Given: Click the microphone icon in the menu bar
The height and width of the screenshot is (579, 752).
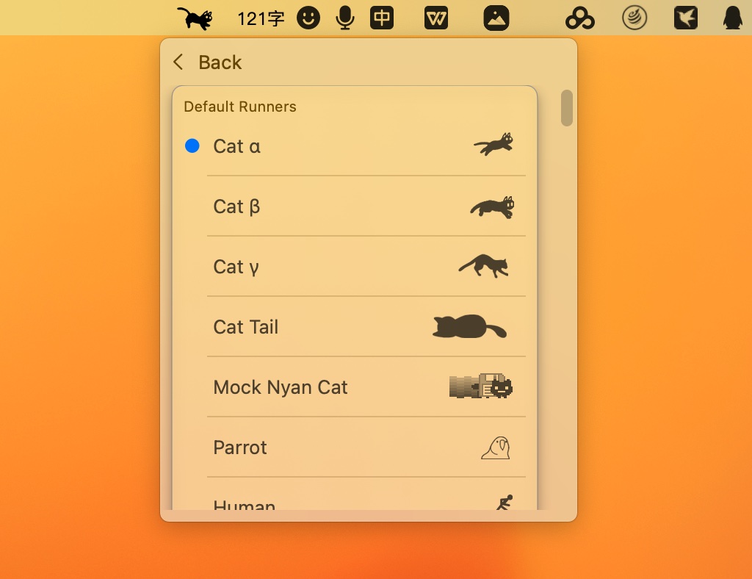Looking at the screenshot, I should pyautogui.click(x=345, y=18).
